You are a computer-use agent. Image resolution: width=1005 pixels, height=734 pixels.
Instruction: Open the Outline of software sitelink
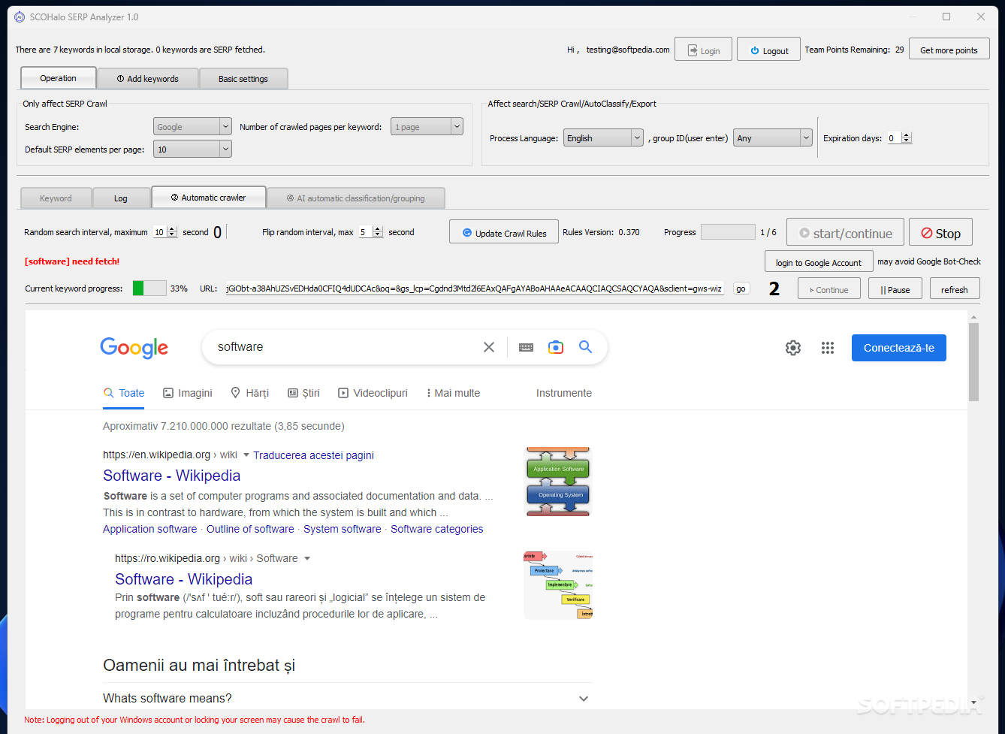pos(250,529)
